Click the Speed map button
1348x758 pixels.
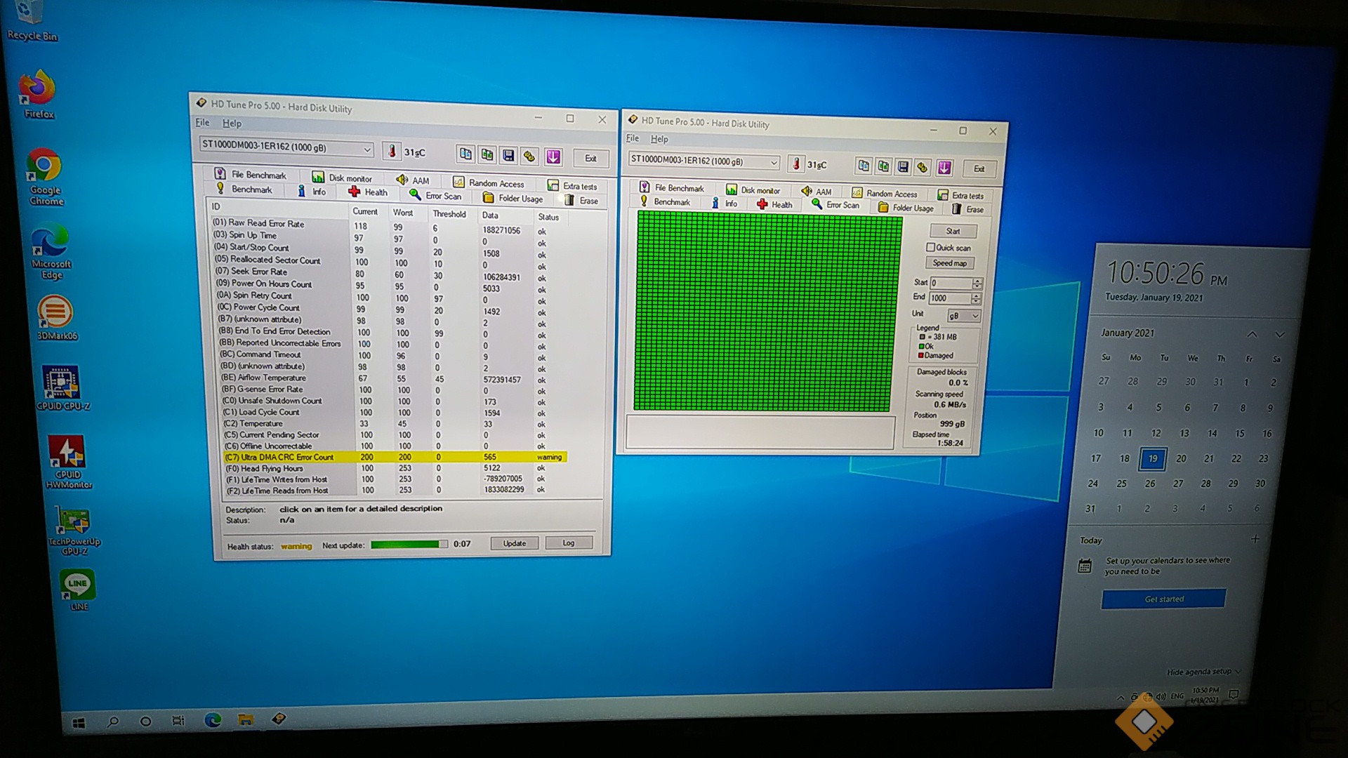(x=950, y=263)
